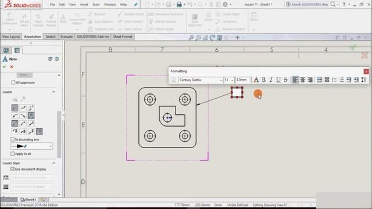The width and height of the screenshot is (372, 209).
Task: Click the Font... button
Action: pos(24,75)
